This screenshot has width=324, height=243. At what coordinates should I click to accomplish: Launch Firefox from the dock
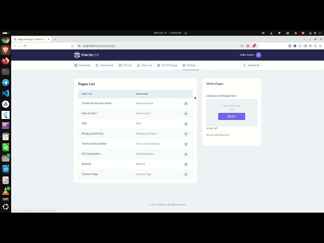click(6, 61)
